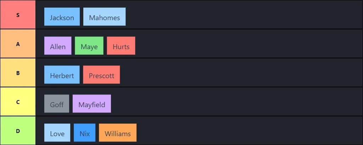The image size is (363, 145).
Task: Select the green Maye card
Action: [89, 46]
